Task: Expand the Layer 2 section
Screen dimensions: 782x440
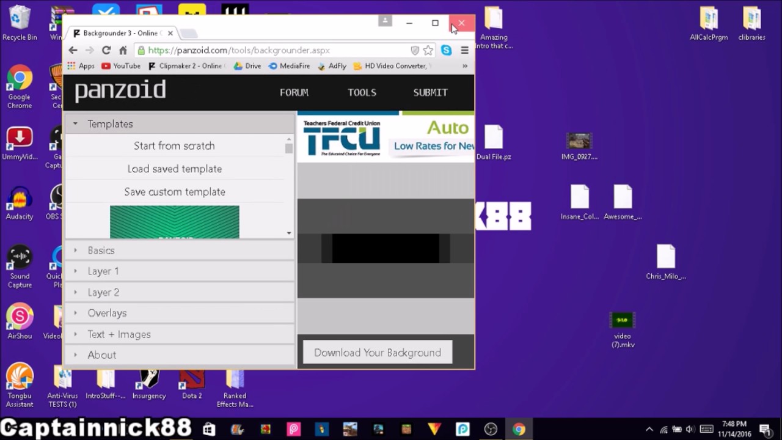Action: (180, 293)
